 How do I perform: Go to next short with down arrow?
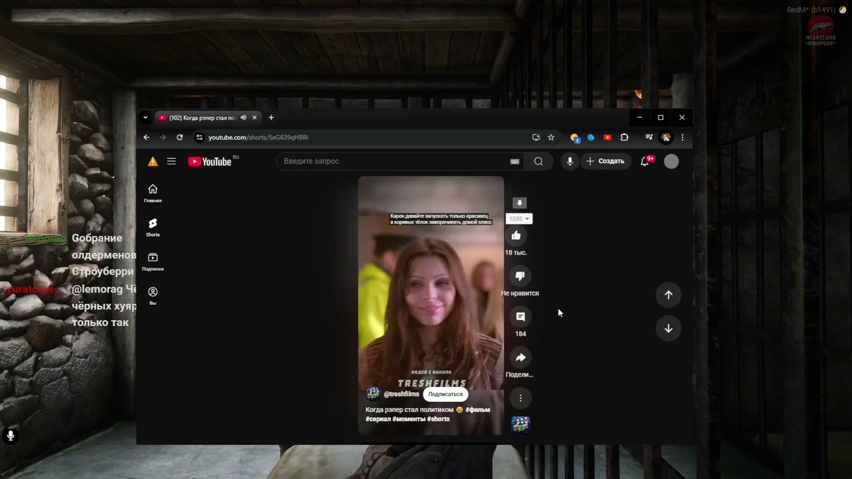(668, 329)
